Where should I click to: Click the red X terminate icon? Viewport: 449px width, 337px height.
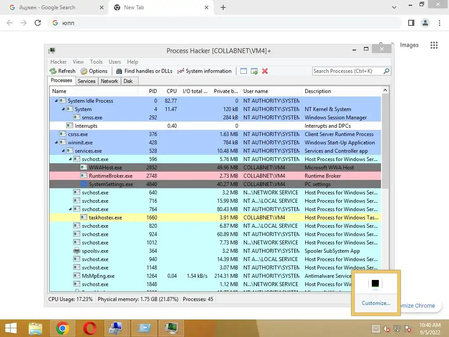(265, 71)
